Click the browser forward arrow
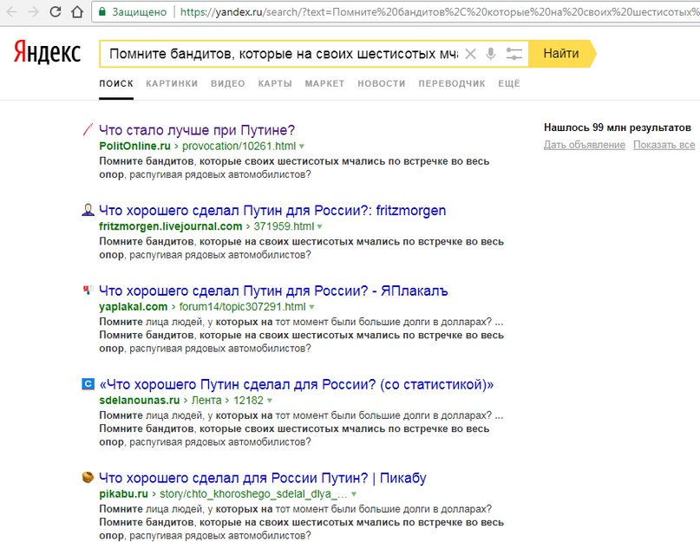700x542 pixels. click(x=34, y=11)
